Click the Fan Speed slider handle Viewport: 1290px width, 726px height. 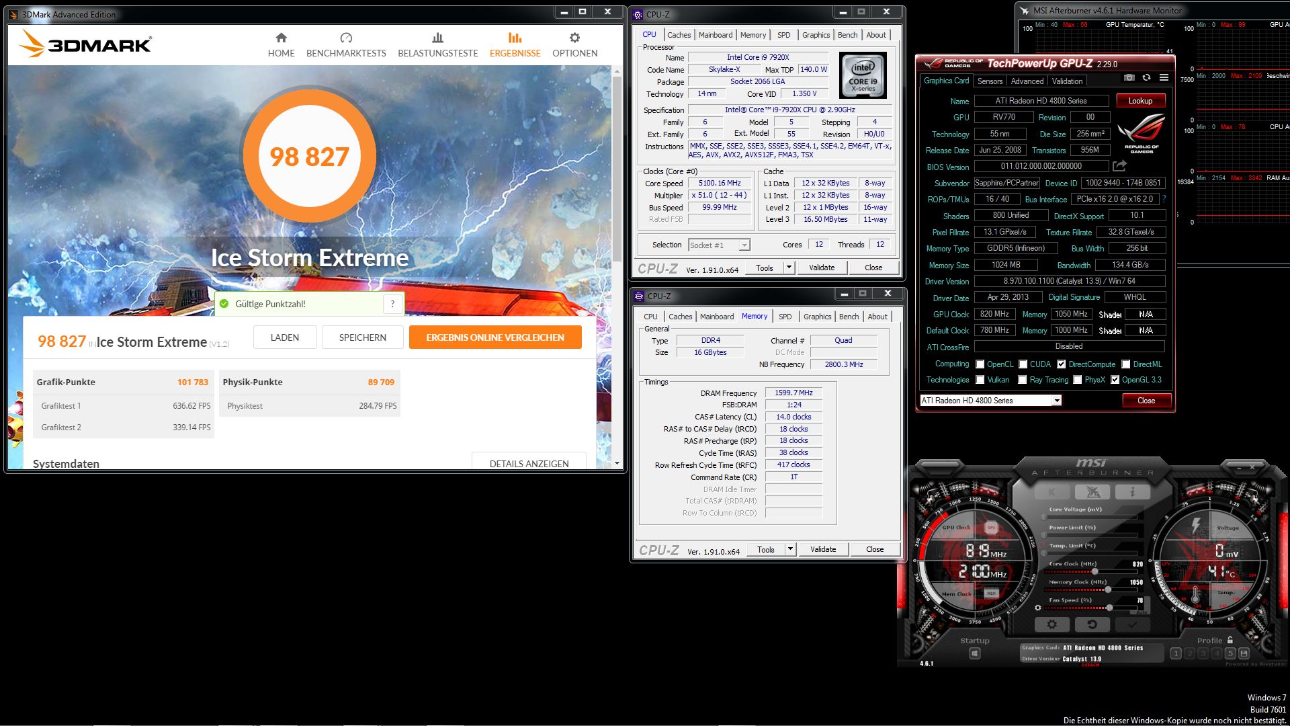click(x=1109, y=608)
